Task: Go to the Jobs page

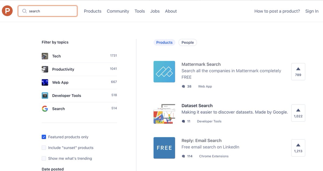Action: (x=155, y=11)
